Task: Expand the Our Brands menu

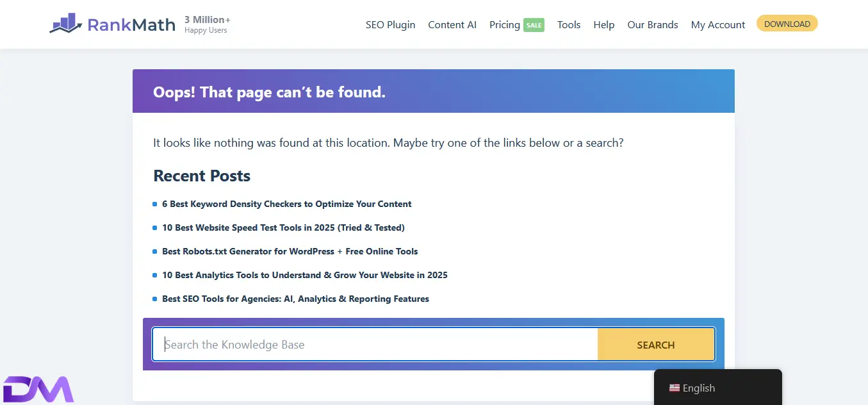Action: (652, 24)
